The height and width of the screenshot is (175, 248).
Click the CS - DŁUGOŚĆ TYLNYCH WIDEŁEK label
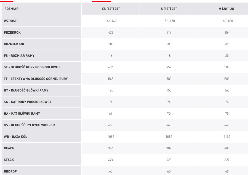coord(30,125)
